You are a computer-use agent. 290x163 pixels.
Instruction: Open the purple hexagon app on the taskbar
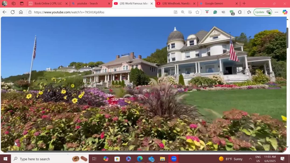128,159
